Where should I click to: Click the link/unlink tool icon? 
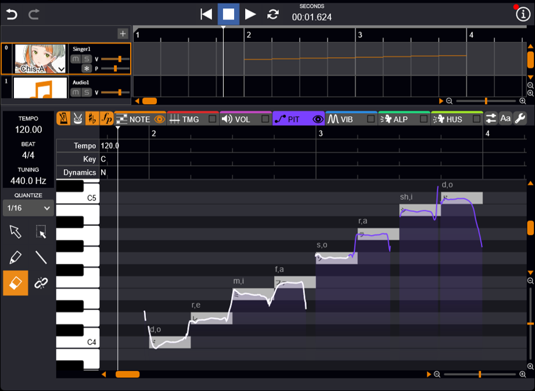click(x=41, y=283)
